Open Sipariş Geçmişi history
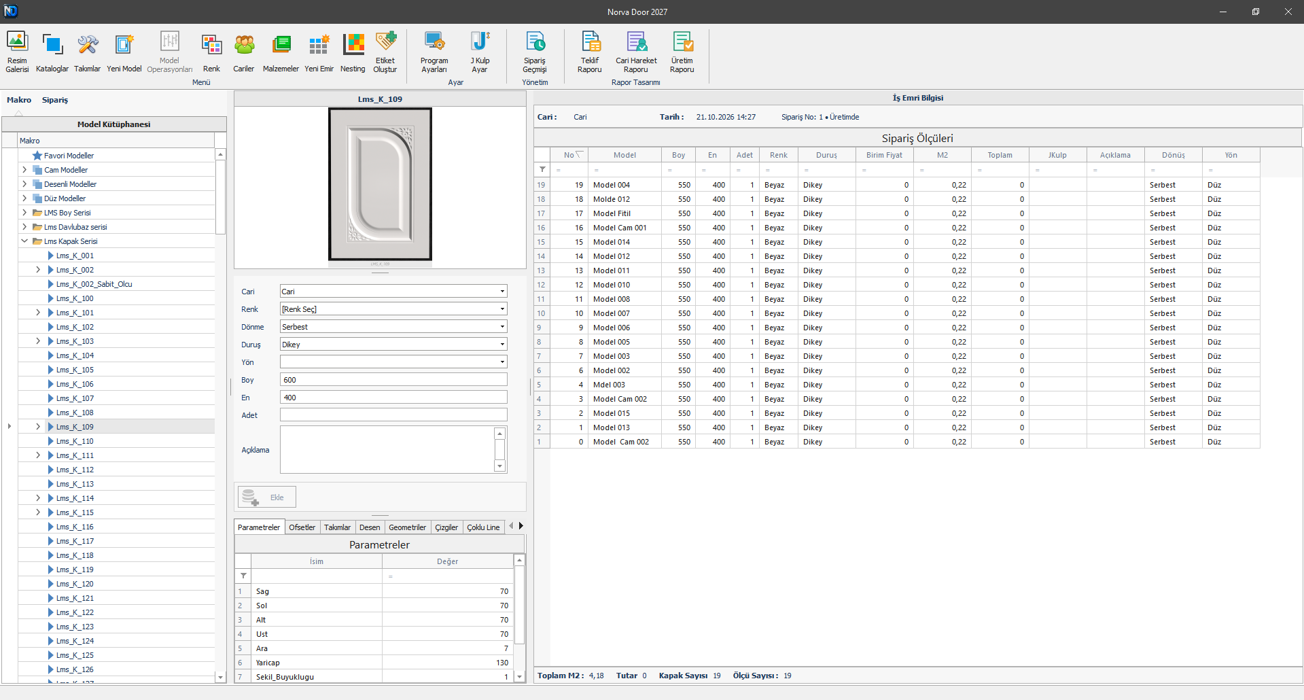1304x700 pixels. pos(535,52)
